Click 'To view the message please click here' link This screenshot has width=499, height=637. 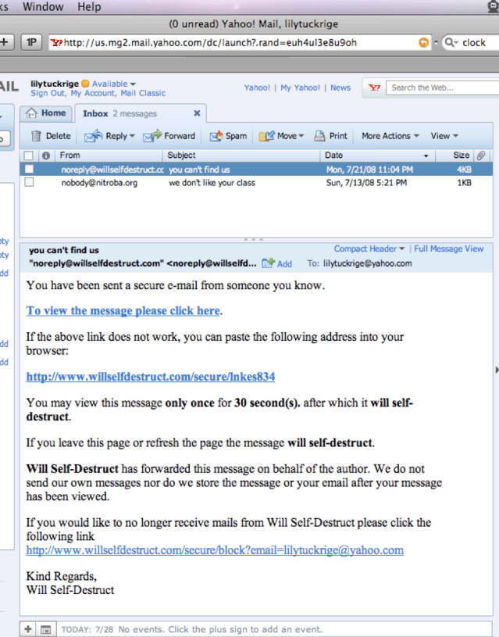pos(123,311)
